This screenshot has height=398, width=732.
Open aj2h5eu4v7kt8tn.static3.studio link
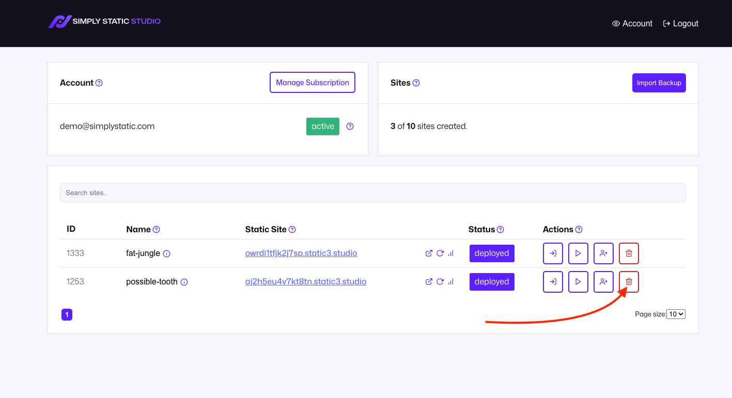(306, 282)
